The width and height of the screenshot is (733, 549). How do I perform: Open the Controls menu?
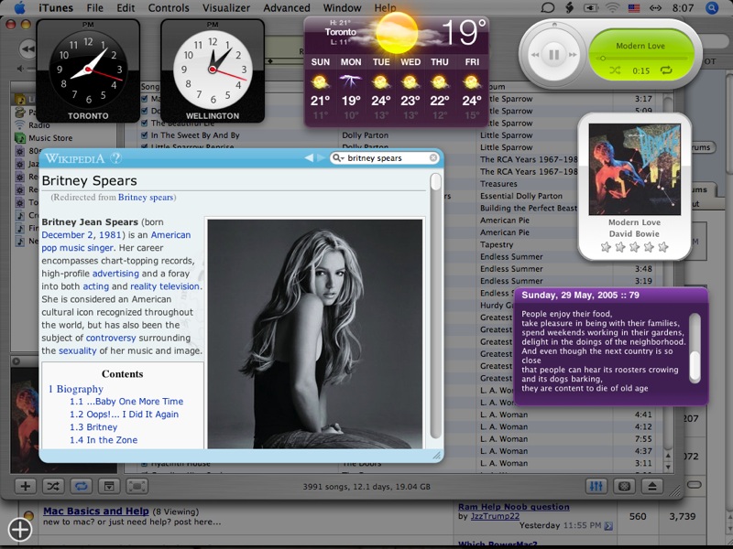(x=169, y=7)
